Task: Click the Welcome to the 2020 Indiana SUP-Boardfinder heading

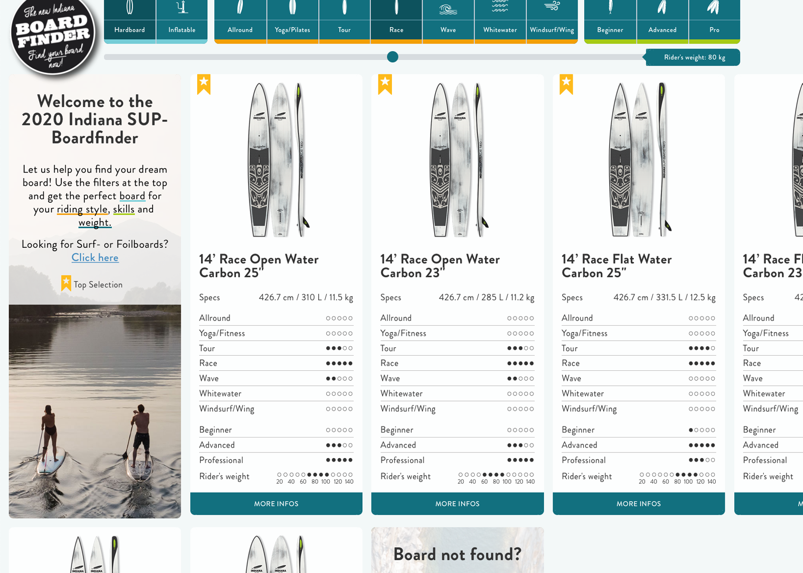Action: [x=95, y=119]
